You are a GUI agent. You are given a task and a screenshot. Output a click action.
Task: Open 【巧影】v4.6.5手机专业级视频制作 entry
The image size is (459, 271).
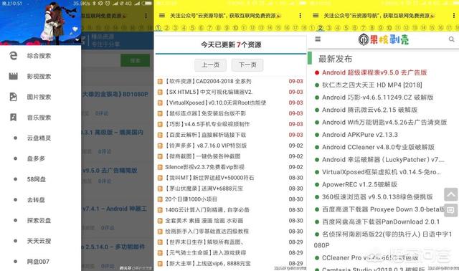(x=207, y=124)
